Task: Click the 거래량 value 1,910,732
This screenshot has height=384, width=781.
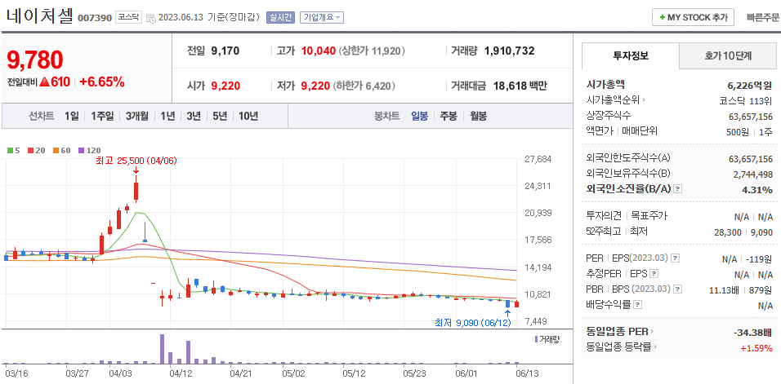Action: [x=509, y=51]
